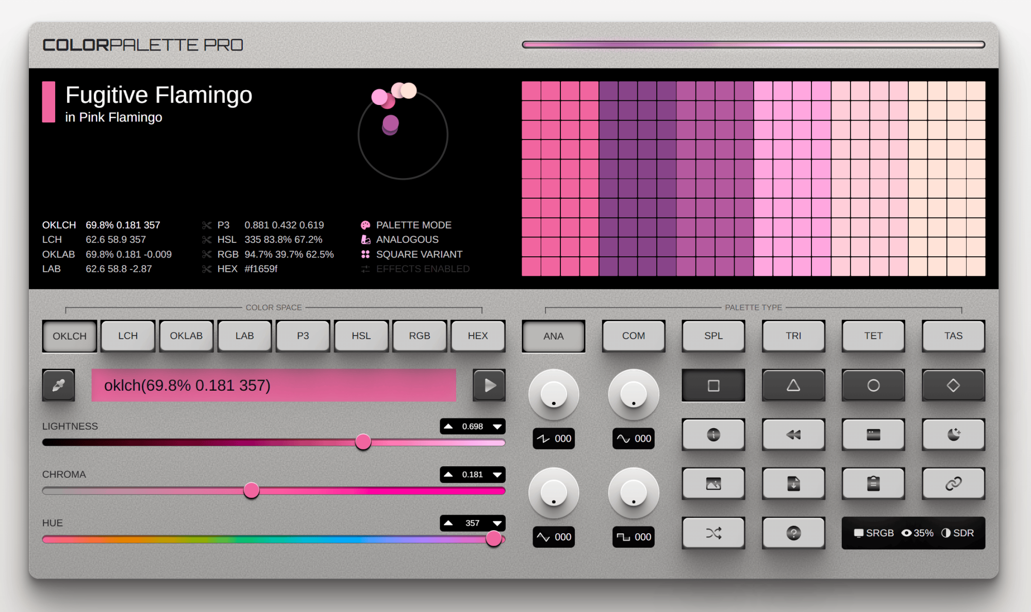This screenshot has width=1031, height=612.
Task: Generate a share link with the link icon
Action: click(953, 484)
